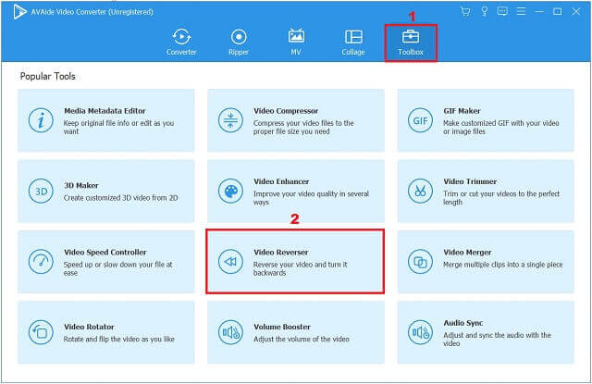Select the GIF Maker title
This screenshot has width=592, height=384.
click(x=462, y=111)
